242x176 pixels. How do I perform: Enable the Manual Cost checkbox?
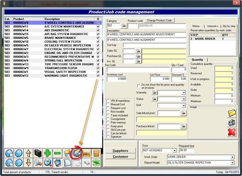pyautogui.click(x=108, y=104)
